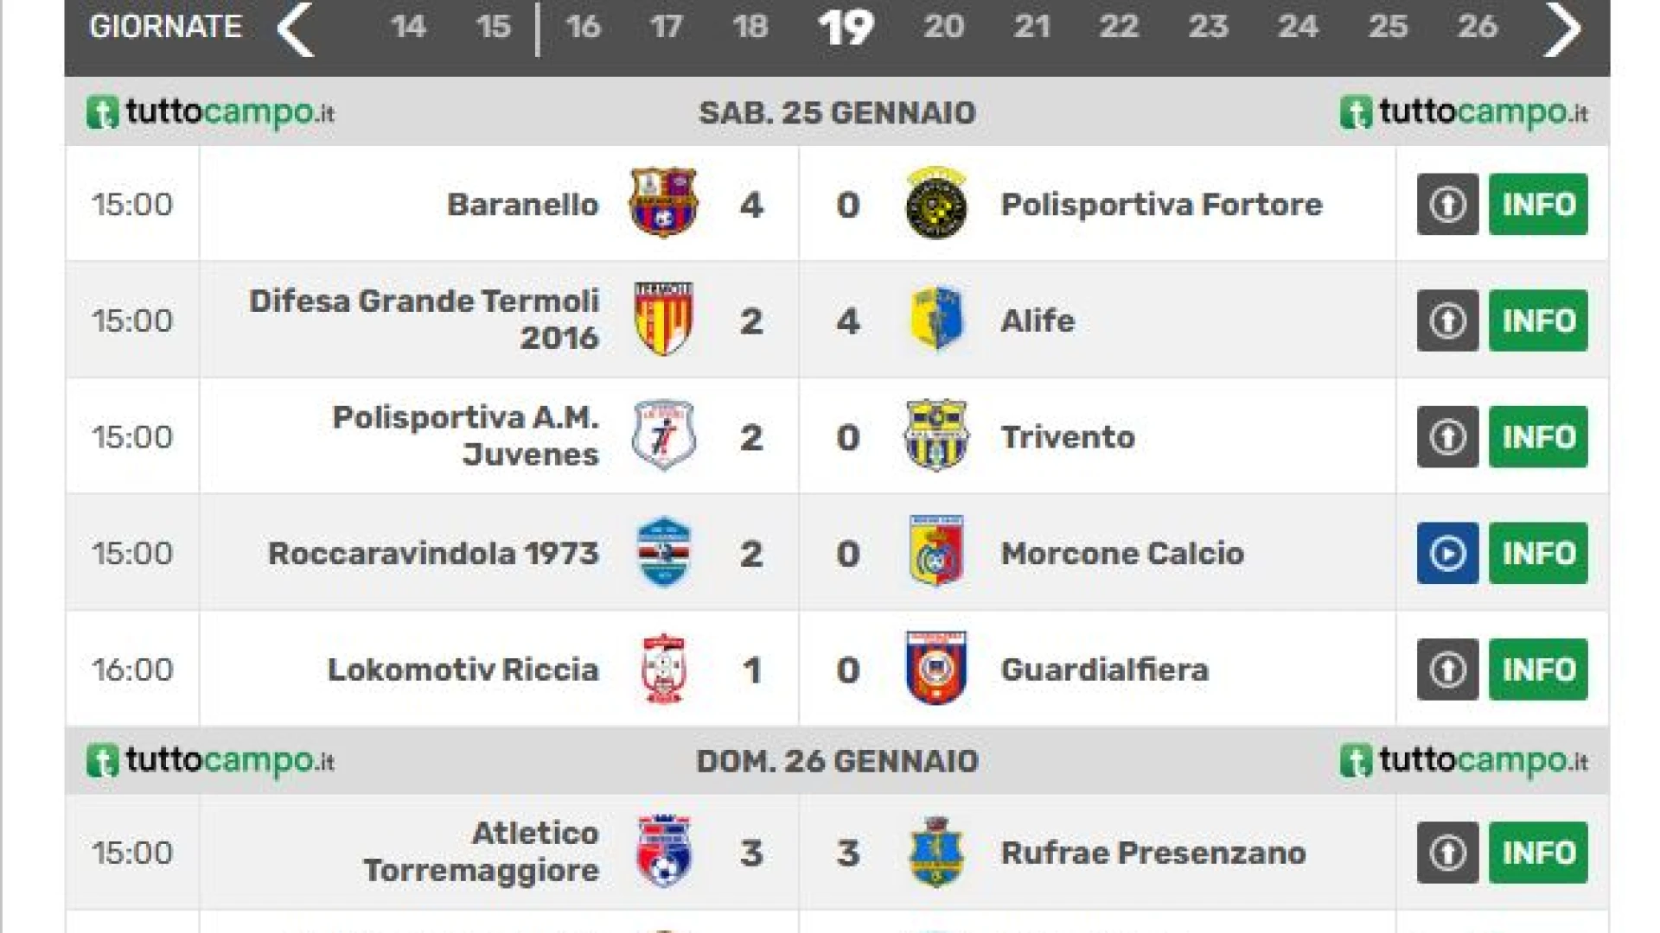This screenshot has height=933, width=1660.
Task: Go to previous giornate with left chevron
Action: pos(296,28)
